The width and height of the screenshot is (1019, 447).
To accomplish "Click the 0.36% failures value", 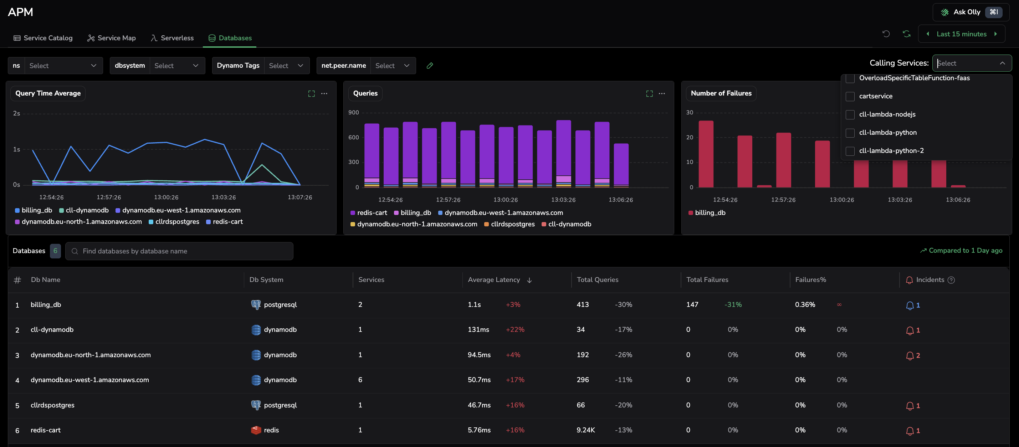I will tap(805, 304).
